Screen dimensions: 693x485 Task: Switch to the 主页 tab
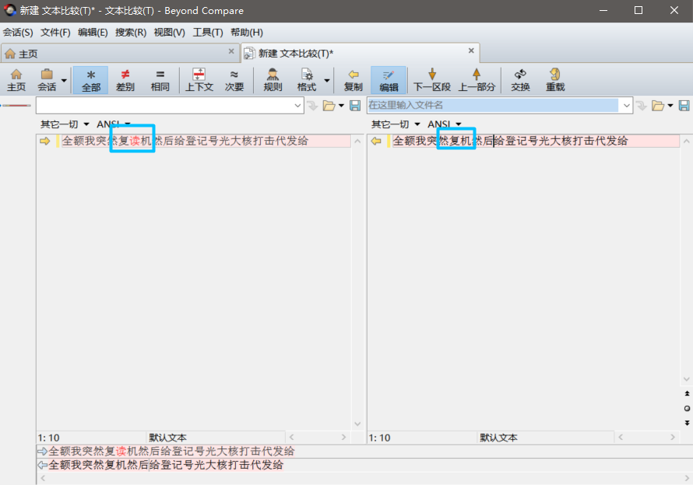pos(120,54)
